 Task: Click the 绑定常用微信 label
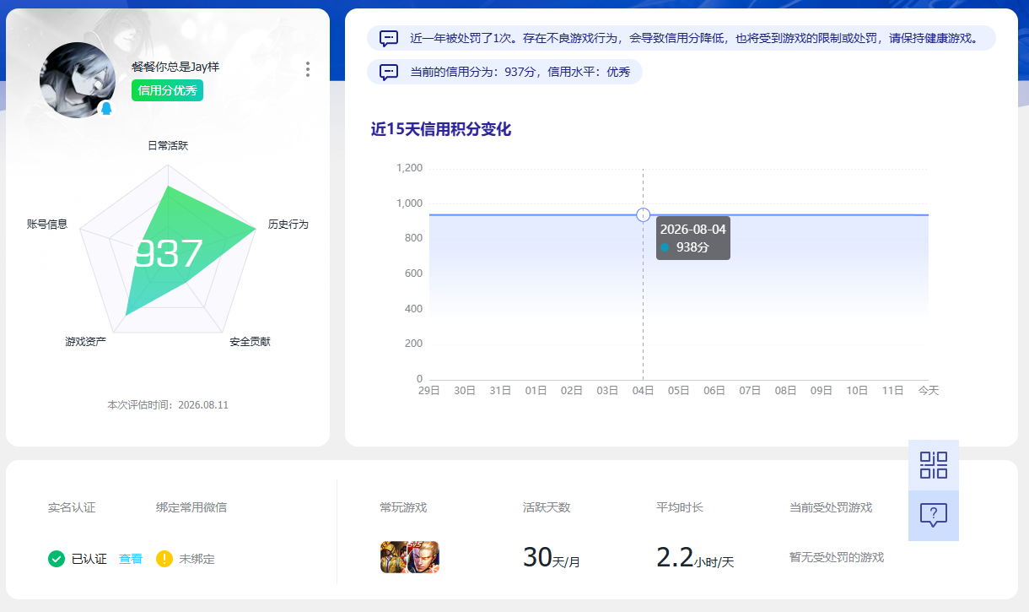191,507
